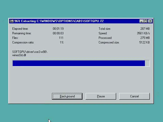The width and height of the screenshot is (163, 122).
Task: Click the window title 'Extracting C:\WINDOWS\OPTIONS\CABS\SOFTGPU.7Z'
Action: [x=62, y=21]
